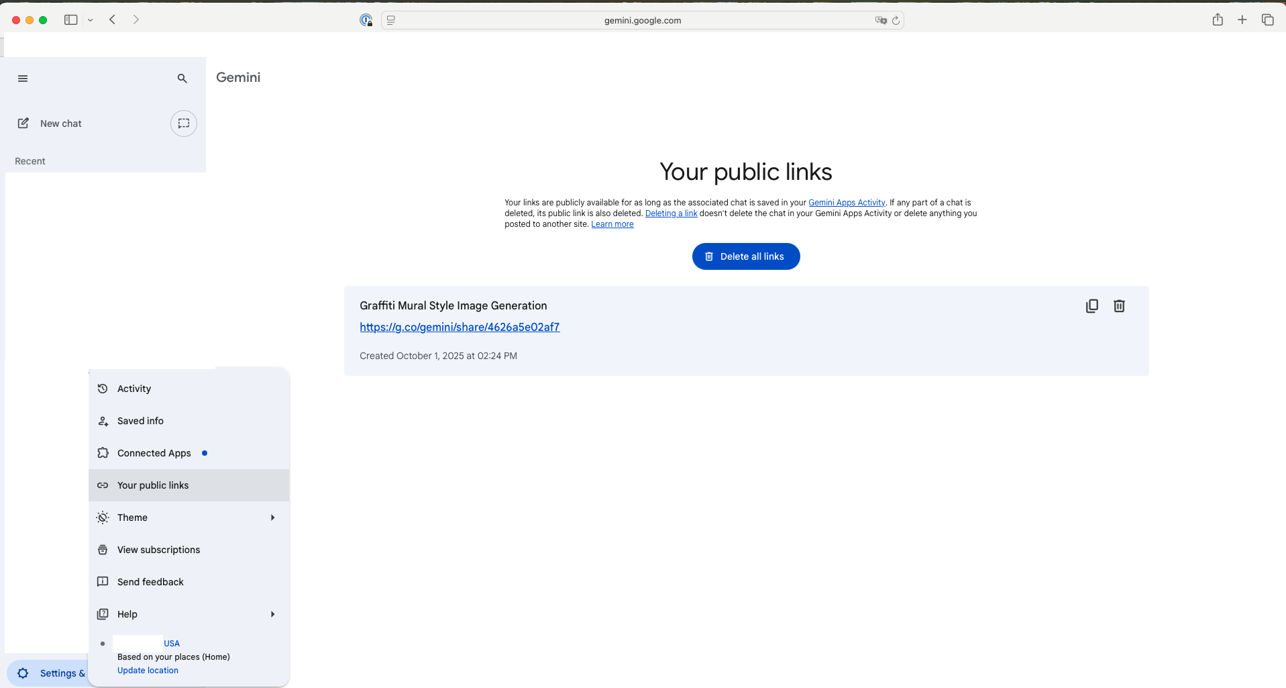
Task: Open the tab sidebar dropdown chevron
Action: point(91,19)
